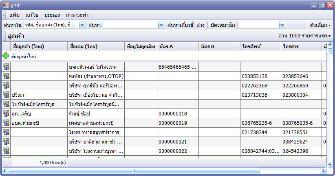Image resolution: width=335 pixels, height=176 pixels.
Task: Click the โทรศัพท์ column header
Action: coord(260,46)
